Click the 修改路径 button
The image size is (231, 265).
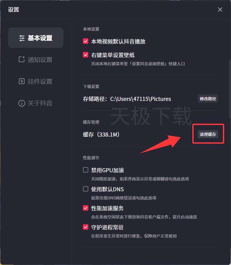[x=208, y=99]
